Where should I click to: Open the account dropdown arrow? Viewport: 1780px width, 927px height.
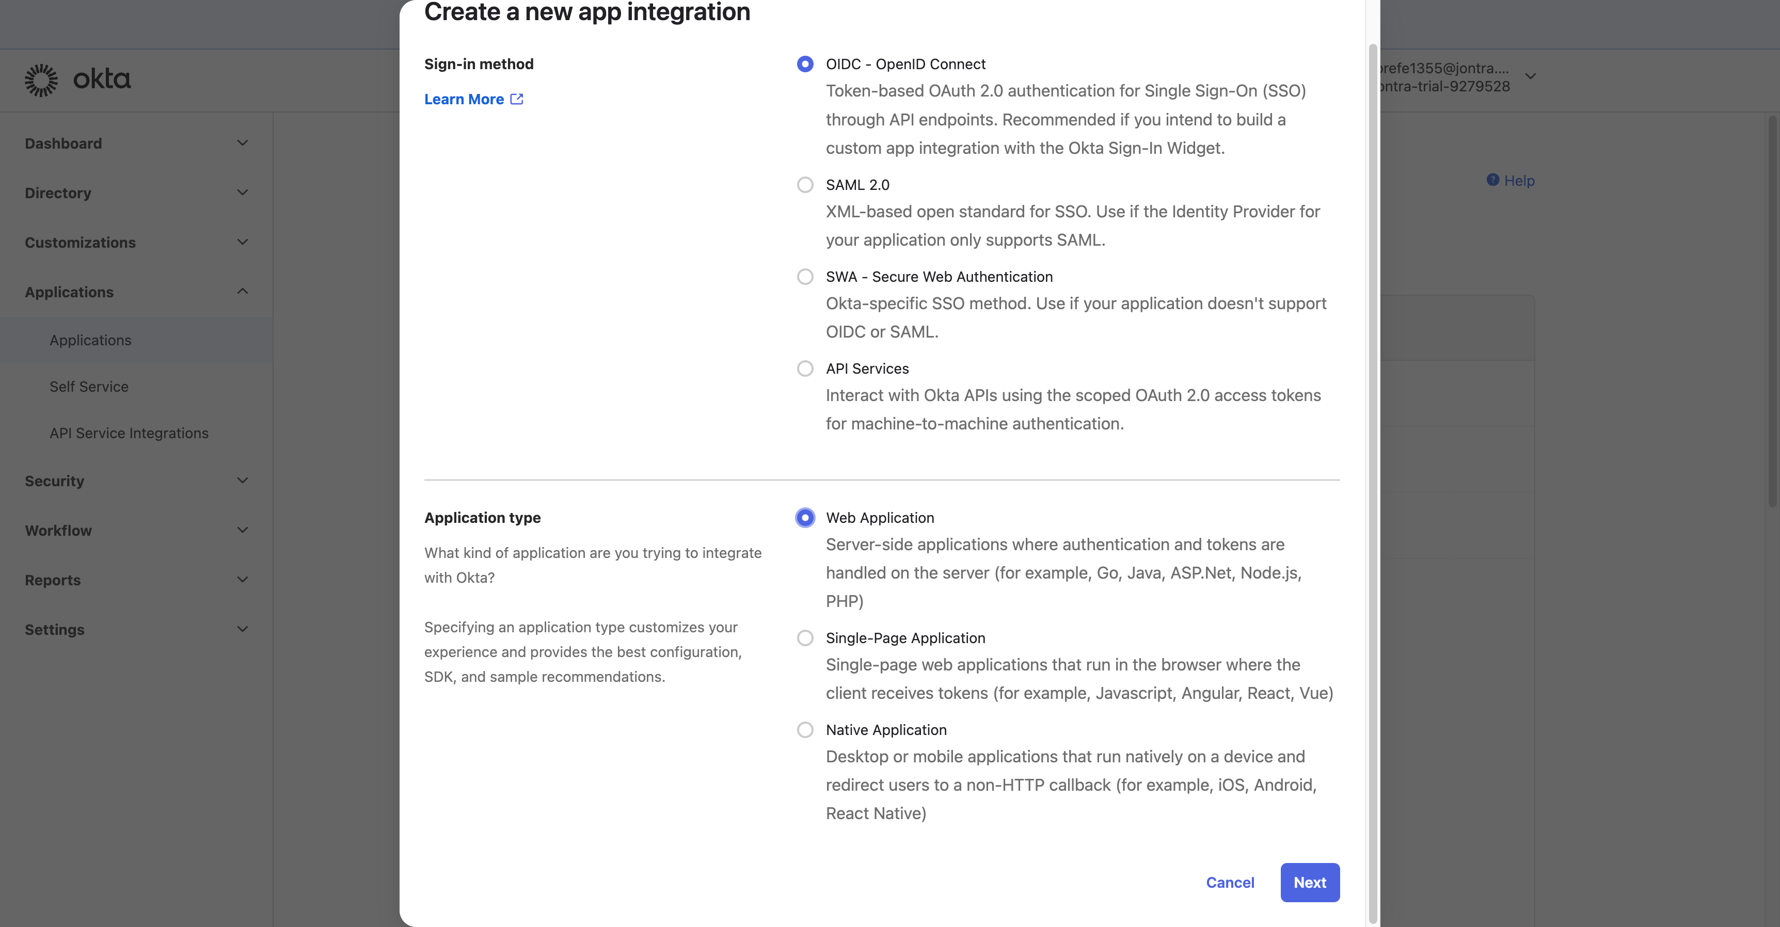pyautogui.click(x=1531, y=77)
